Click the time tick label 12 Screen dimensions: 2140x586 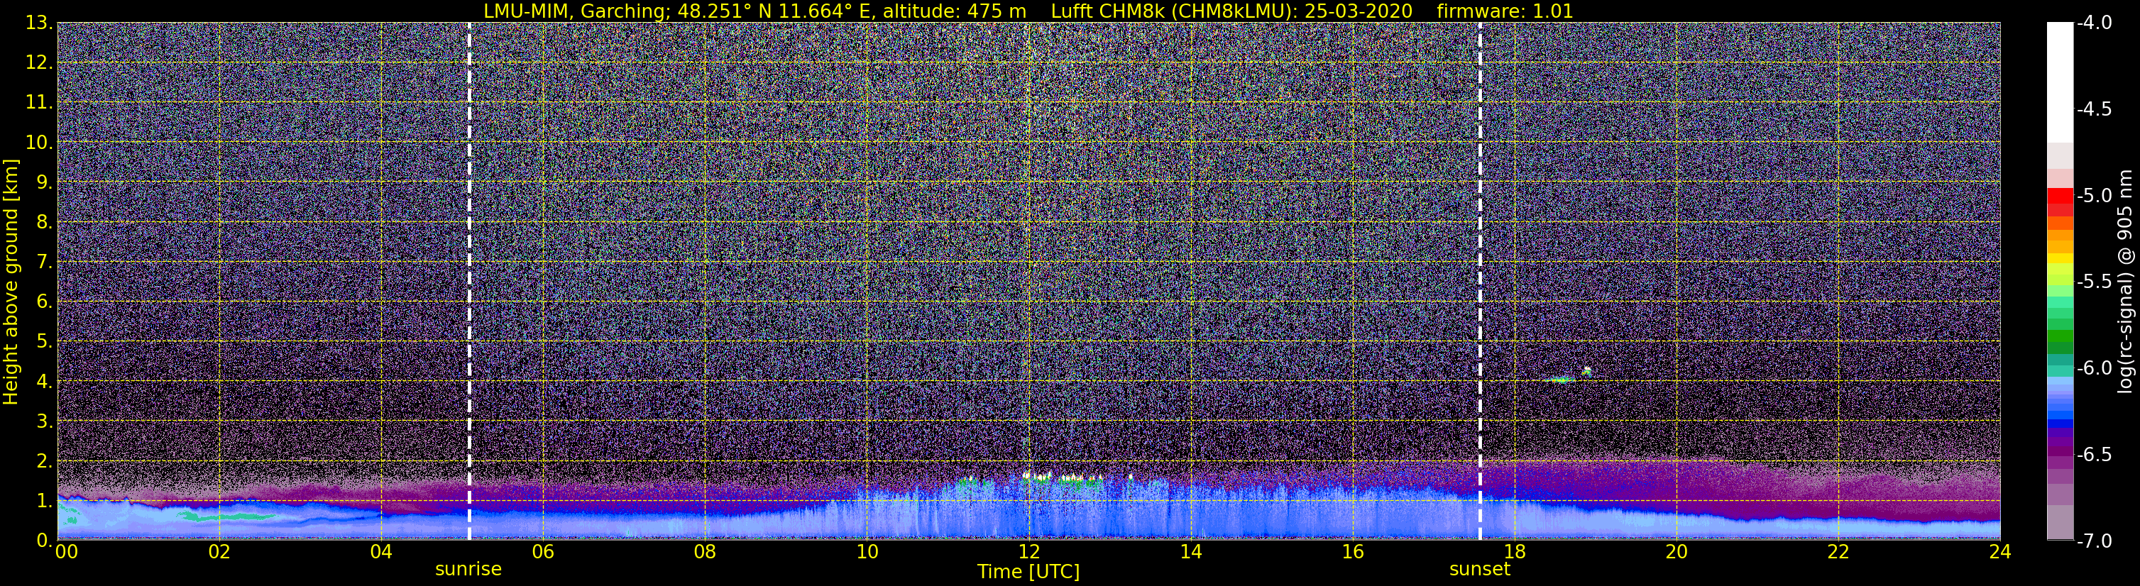click(x=1028, y=552)
